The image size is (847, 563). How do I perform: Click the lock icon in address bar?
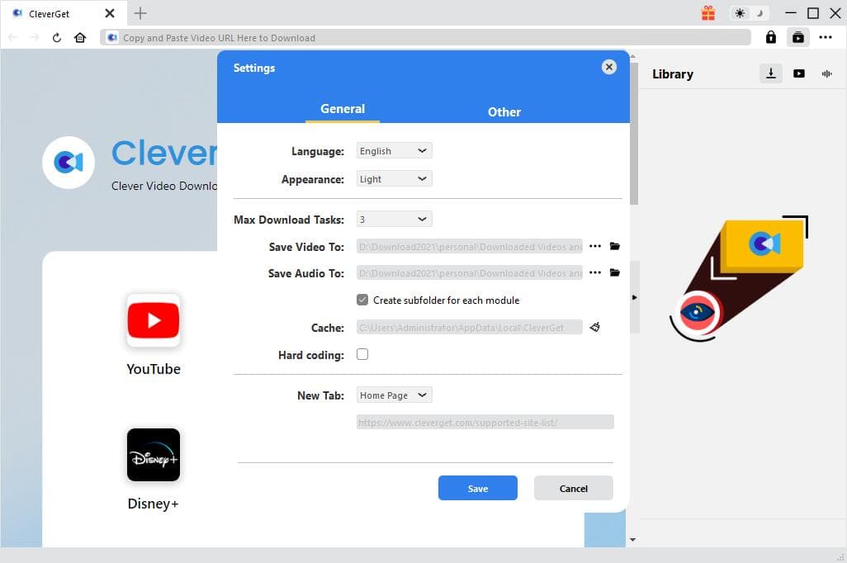click(770, 37)
